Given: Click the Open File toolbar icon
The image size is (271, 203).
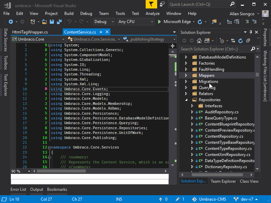Looking at the screenshot, I should pyautogui.click(x=44, y=22).
